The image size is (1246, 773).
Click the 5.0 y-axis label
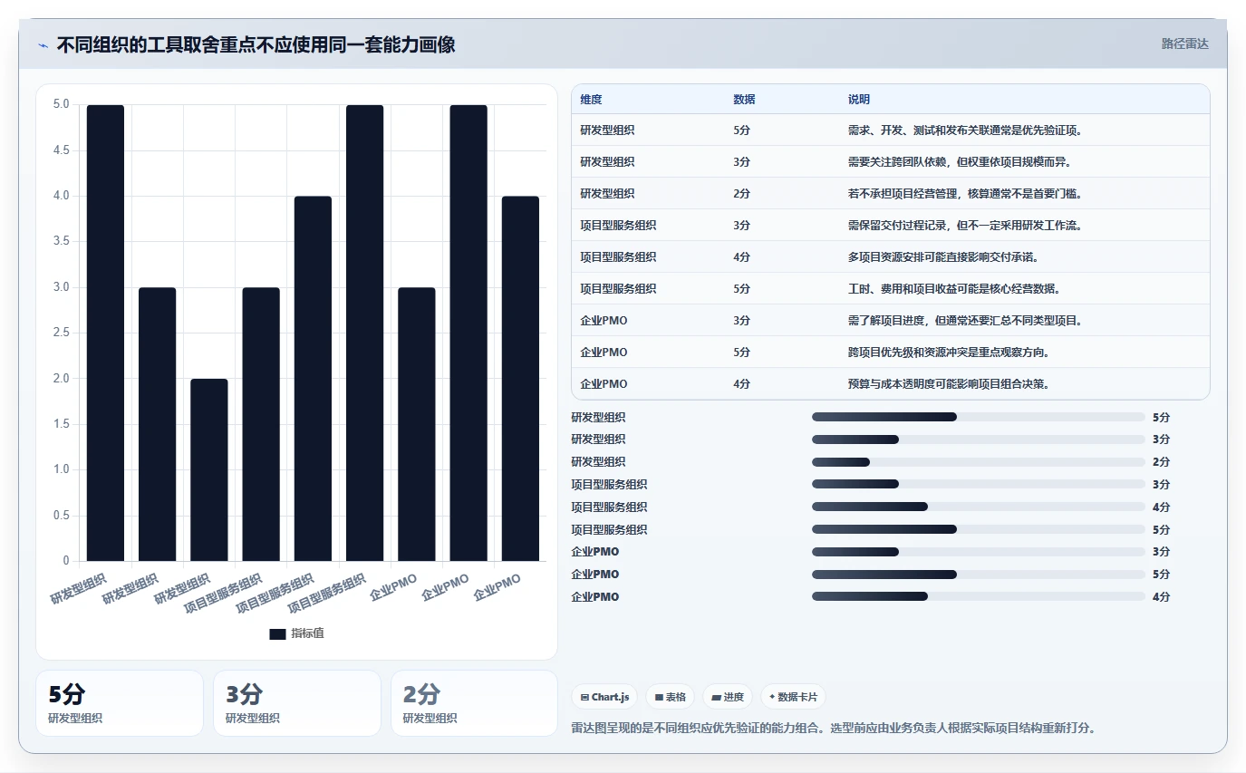(62, 104)
